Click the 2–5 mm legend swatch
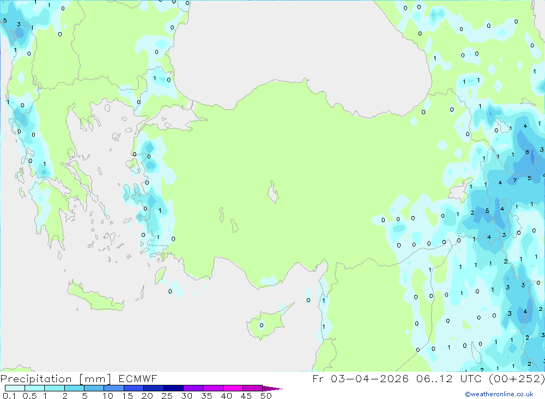The height and width of the screenshot is (399, 545). coord(74,388)
